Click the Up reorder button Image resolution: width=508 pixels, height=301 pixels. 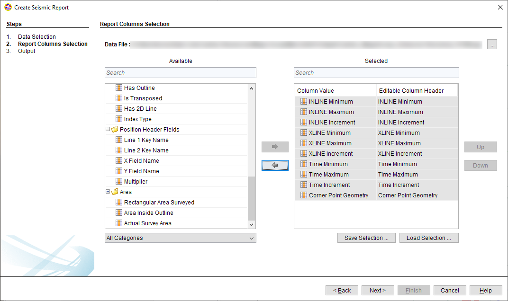coord(481,147)
